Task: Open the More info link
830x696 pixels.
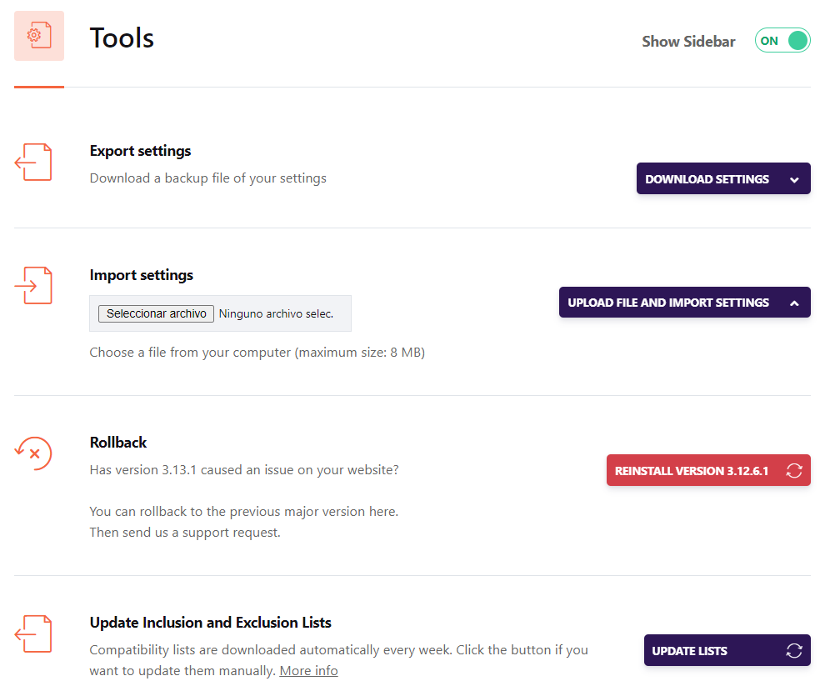Action: click(308, 671)
